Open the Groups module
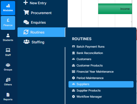 8,67
